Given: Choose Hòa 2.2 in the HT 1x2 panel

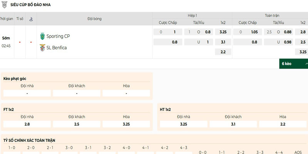Looking at the screenshot, I should [x=283, y=124].
